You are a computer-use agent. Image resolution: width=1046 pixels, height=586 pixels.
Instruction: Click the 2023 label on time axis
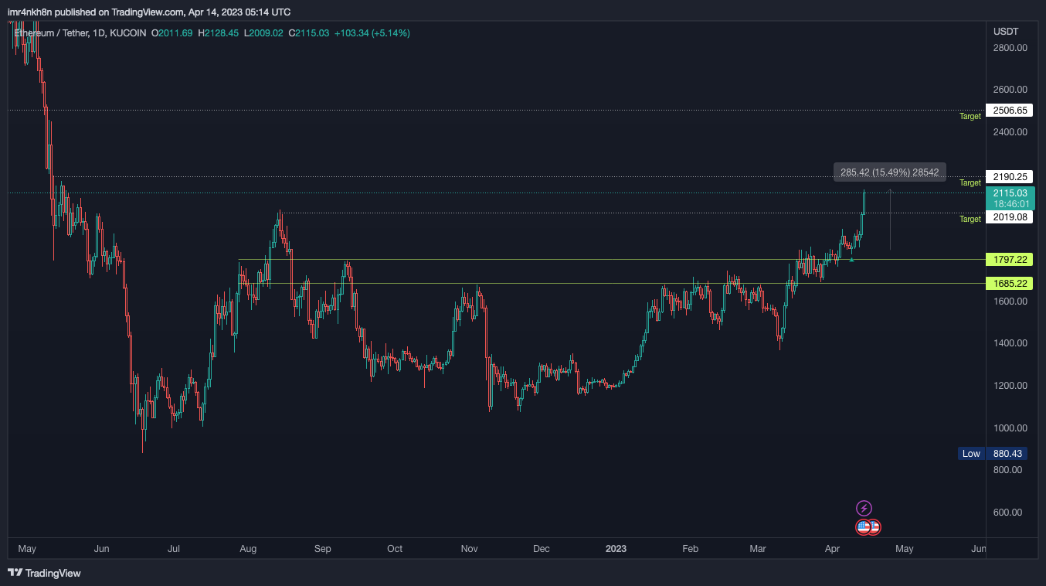616,549
